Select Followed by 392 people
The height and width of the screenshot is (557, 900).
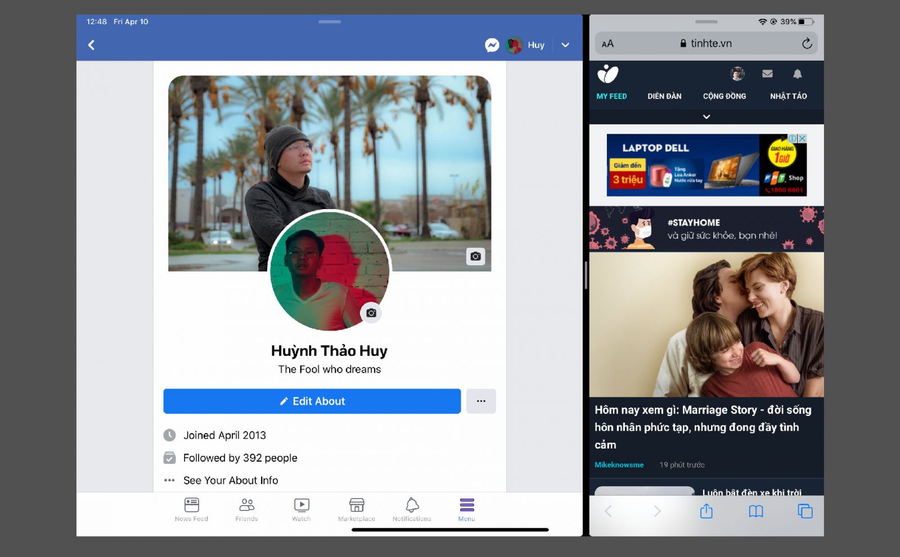pos(240,458)
